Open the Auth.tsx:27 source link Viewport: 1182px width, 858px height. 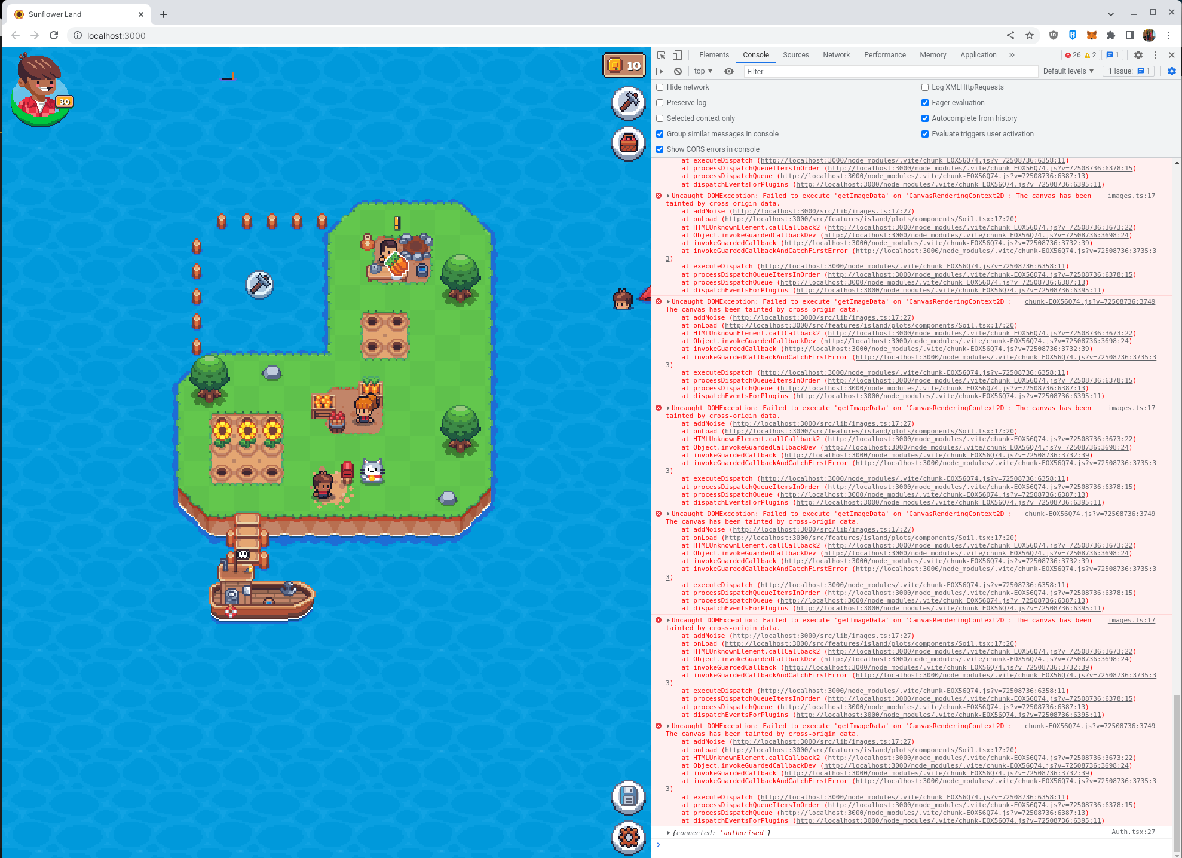(x=1132, y=832)
